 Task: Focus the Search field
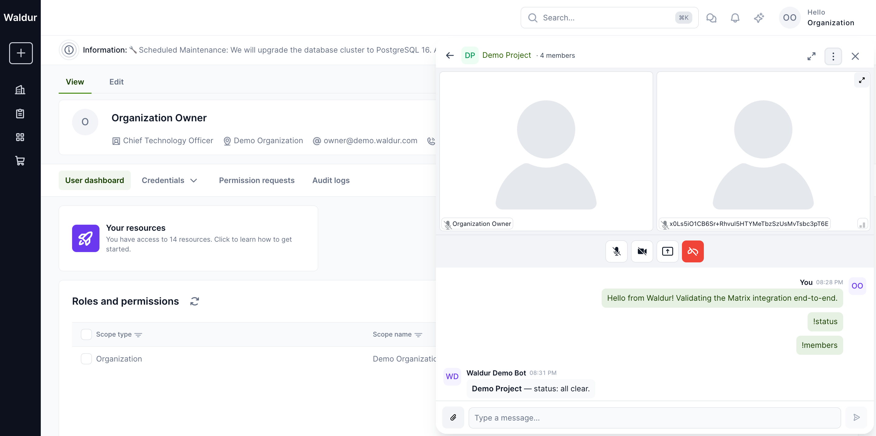pos(609,18)
